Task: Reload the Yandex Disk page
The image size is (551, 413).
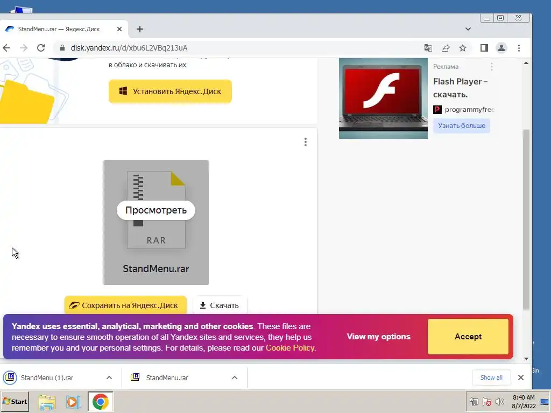Action: point(41,48)
